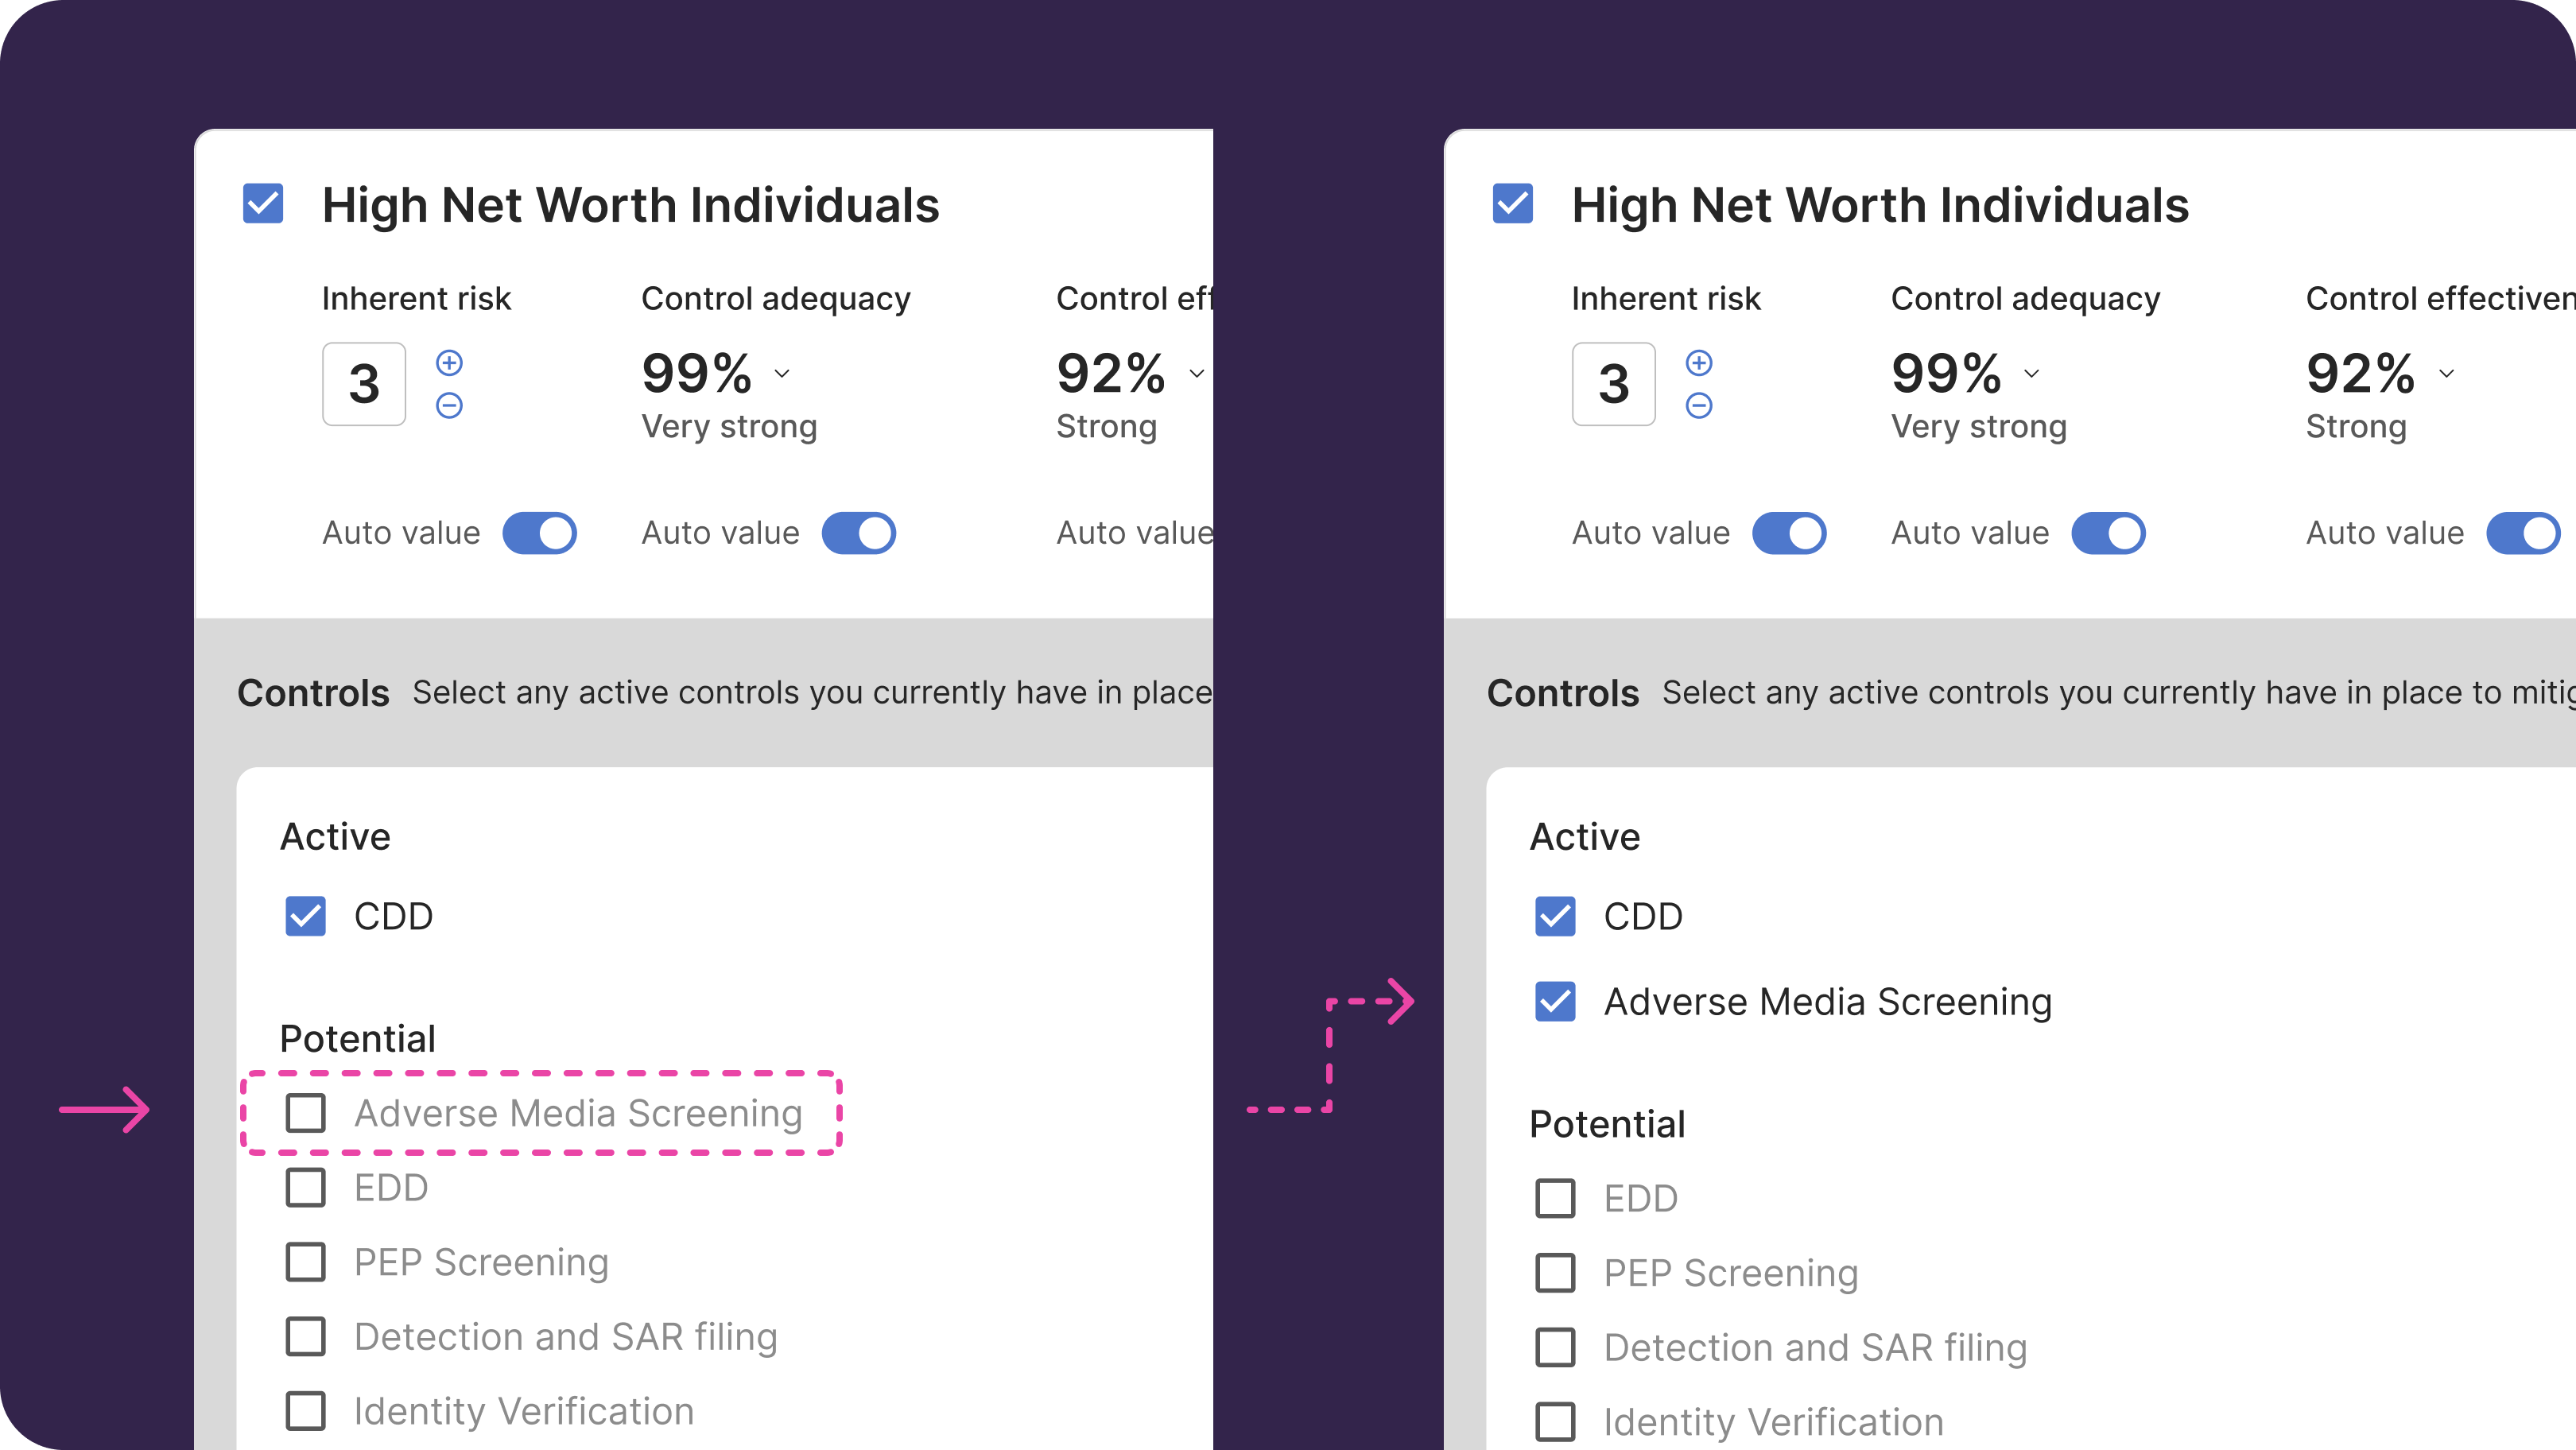
Task: Select Detection and SAR filing, left panel
Action: (306, 1336)
